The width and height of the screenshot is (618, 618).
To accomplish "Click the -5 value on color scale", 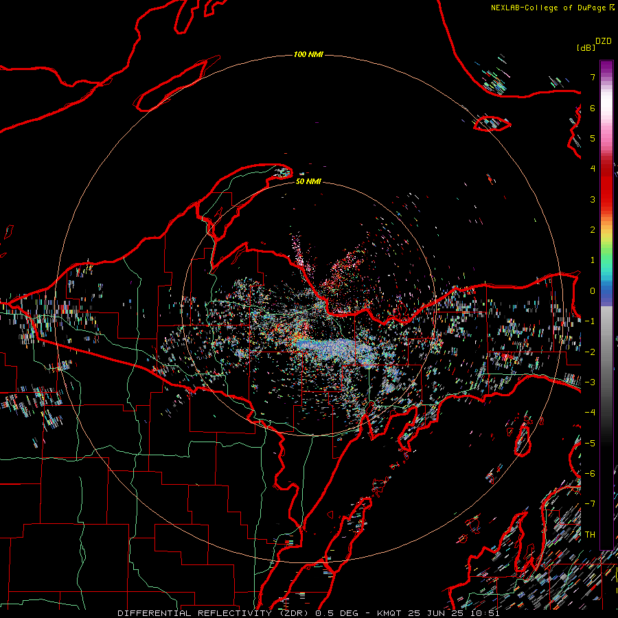I will [590, 444].
